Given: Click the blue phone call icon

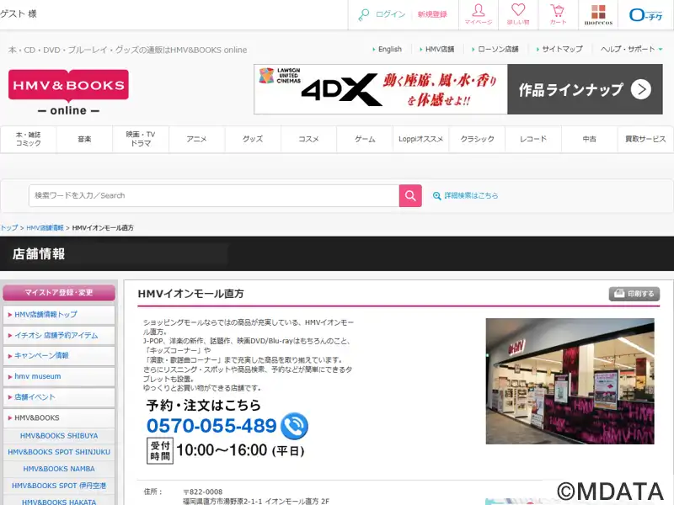Looking at the screenshot, I should click(x=294, y=426).
